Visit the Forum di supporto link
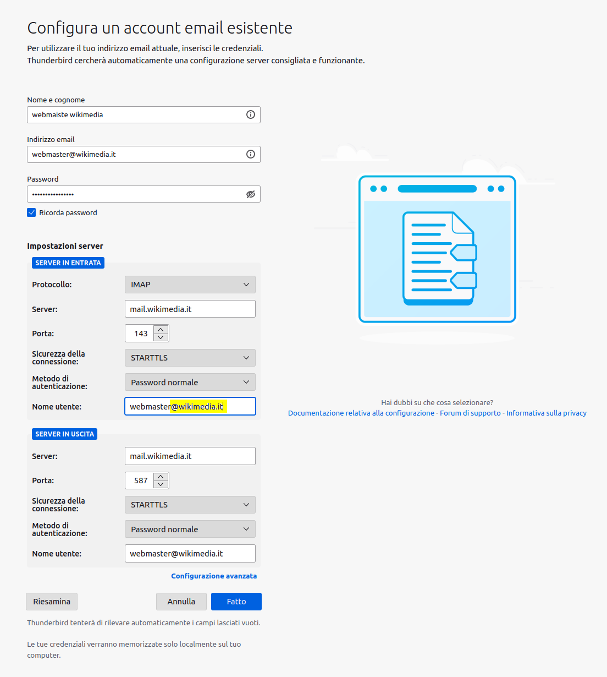The height and width of the screenshot is (677, 607). [470, 413]
